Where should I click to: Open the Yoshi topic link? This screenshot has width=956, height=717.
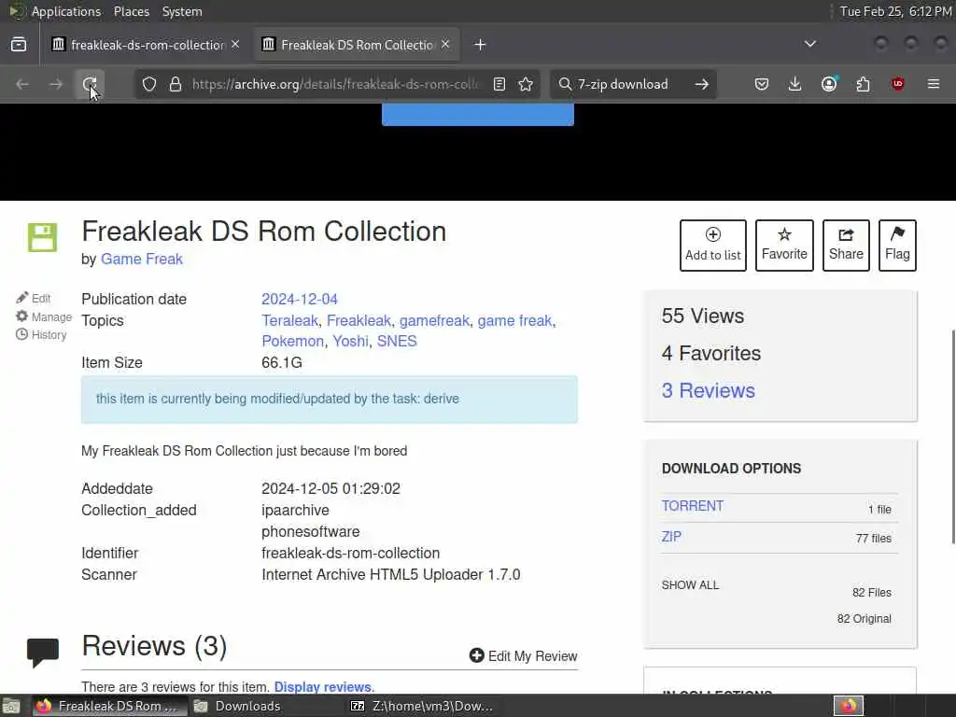tap(350, 342)
